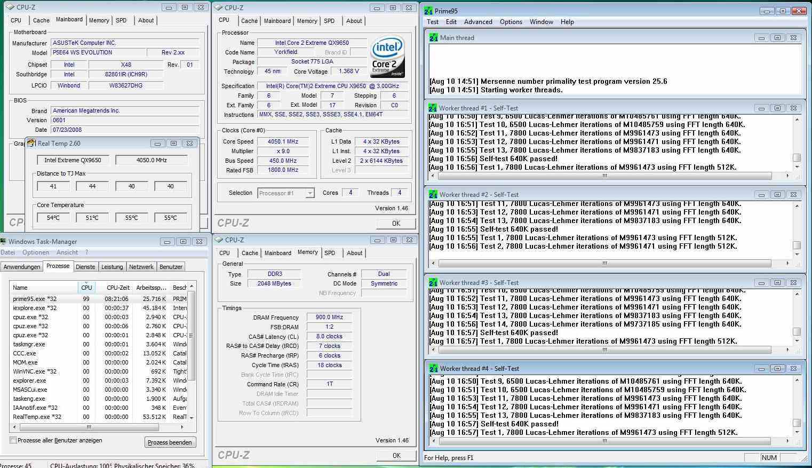The width and height of the screenshot is (812, 468).
Task: Click the Worker thread #1 window icon
Action: pyautogui.click(x=433, y=108)
